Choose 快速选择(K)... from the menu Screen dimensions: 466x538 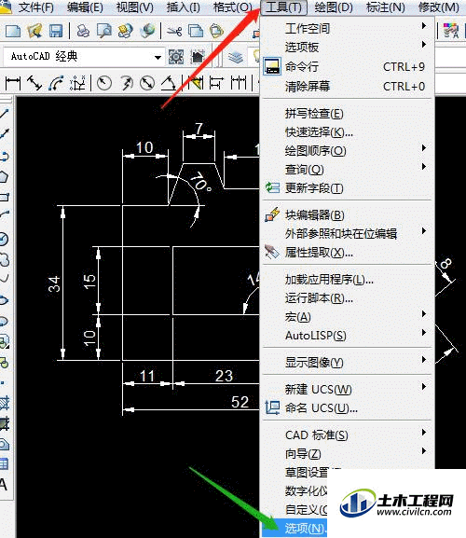point(348,132)
